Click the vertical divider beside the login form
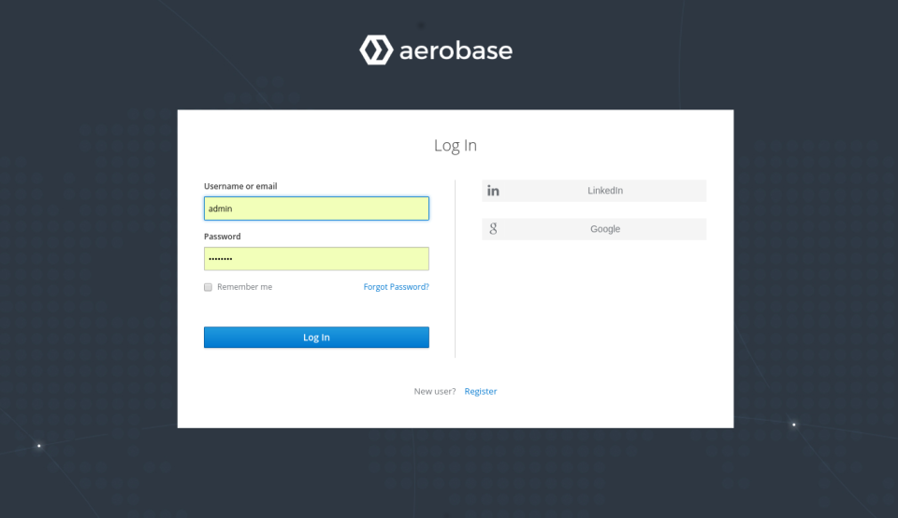Viewport: 898px width, 518px height. pyautogui.click(x=456, y=269)
